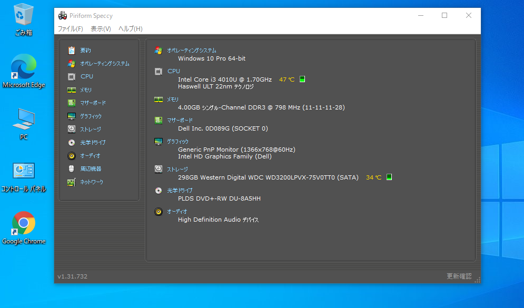Click optical disc icon in summary panel
This screenshot has height=308, width=524.
pyautogui.click(x=159, y=191)
